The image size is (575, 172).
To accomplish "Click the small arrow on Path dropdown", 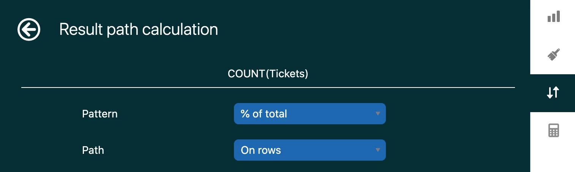I will click(x=378, y=150).
